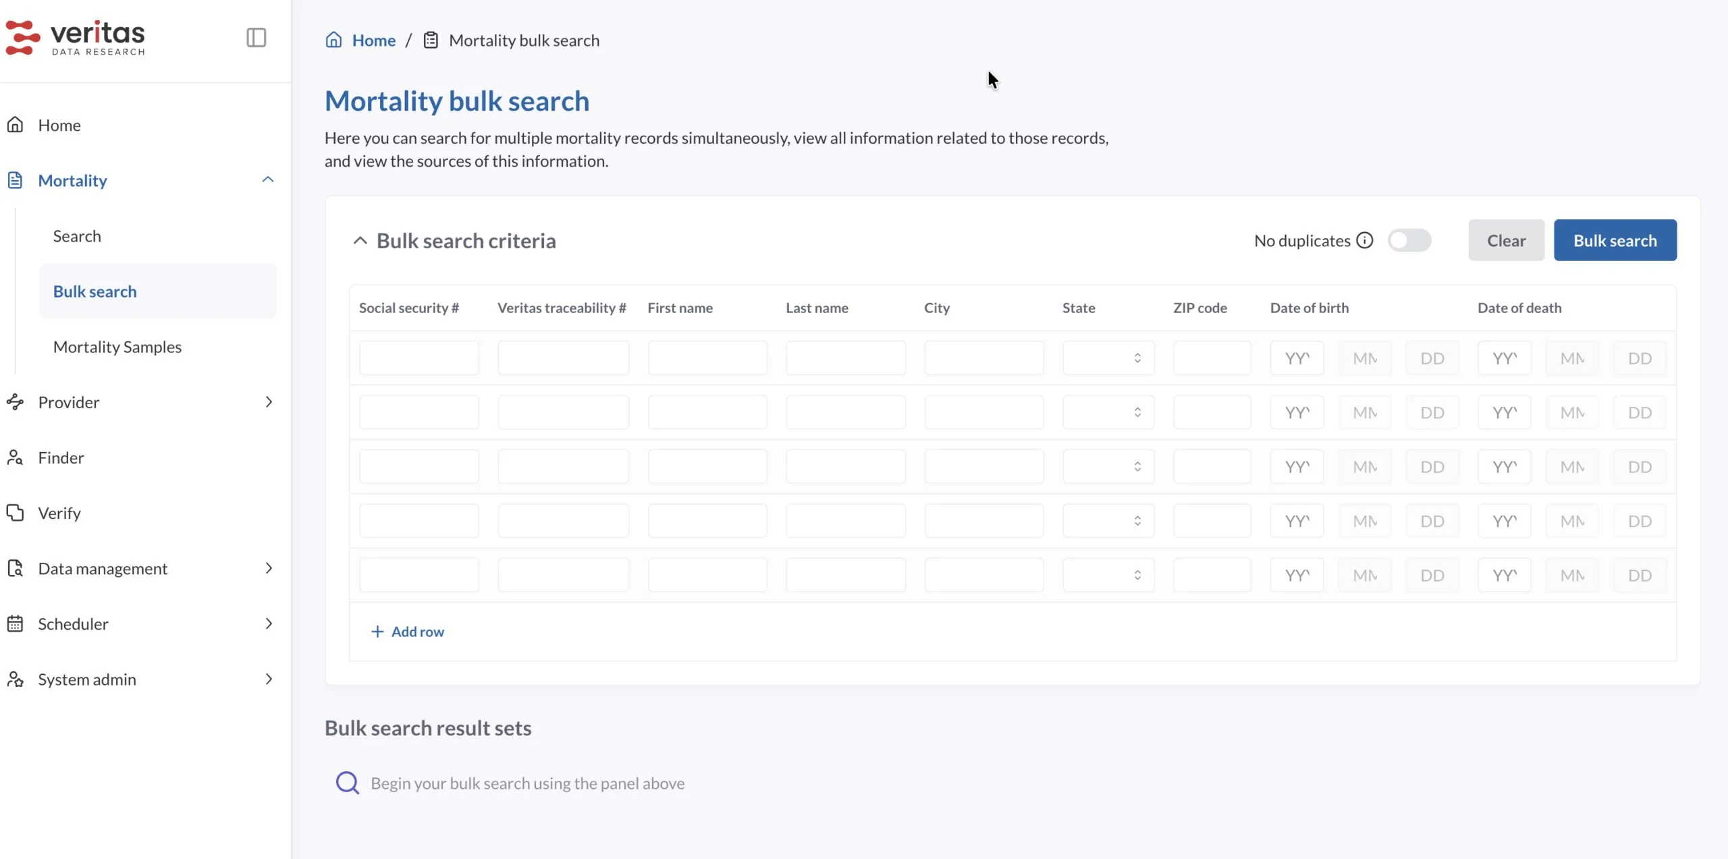
Task: Click the plus icon next to Add row
Action: point(377,632)
